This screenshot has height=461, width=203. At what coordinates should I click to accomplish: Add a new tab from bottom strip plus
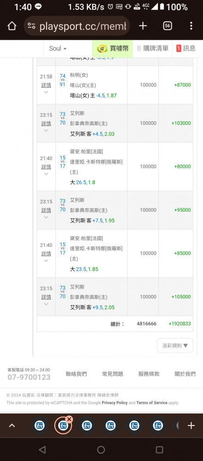(191, 426)
